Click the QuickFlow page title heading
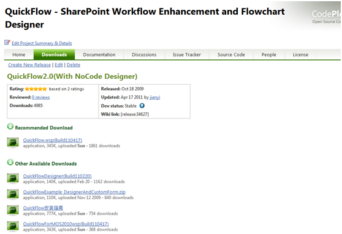Viewport: 342px width, 234px height. (x=145, y=18)
